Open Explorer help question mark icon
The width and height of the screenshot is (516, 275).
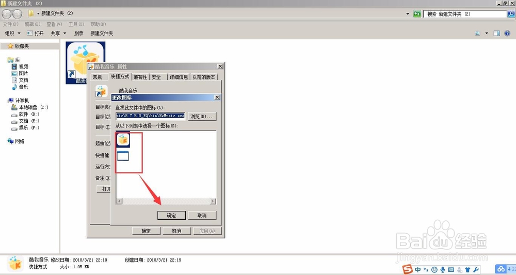(507, 33)
